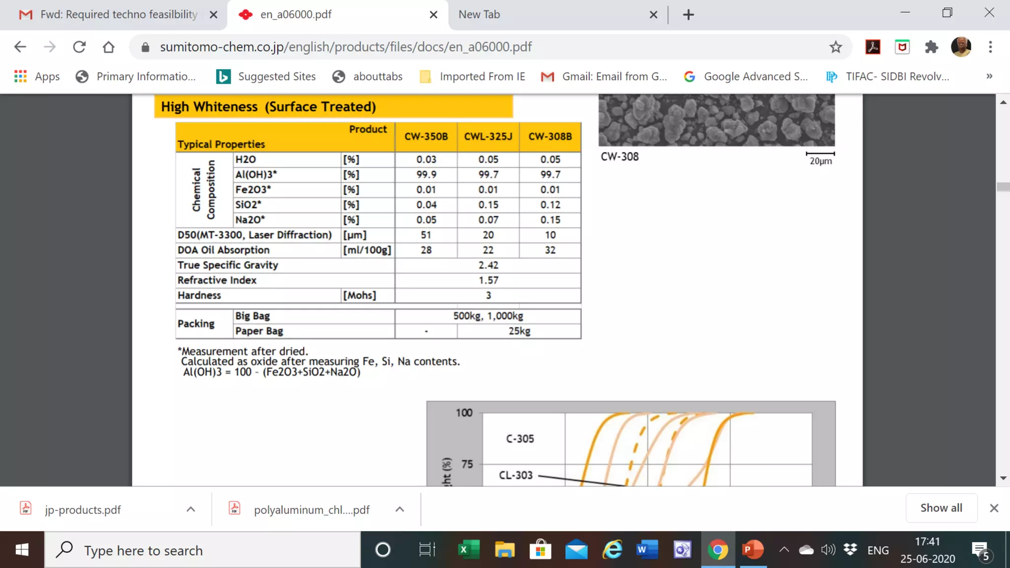
Task: Open the Suggested Sites bookmark
Action: click(266, 76)
